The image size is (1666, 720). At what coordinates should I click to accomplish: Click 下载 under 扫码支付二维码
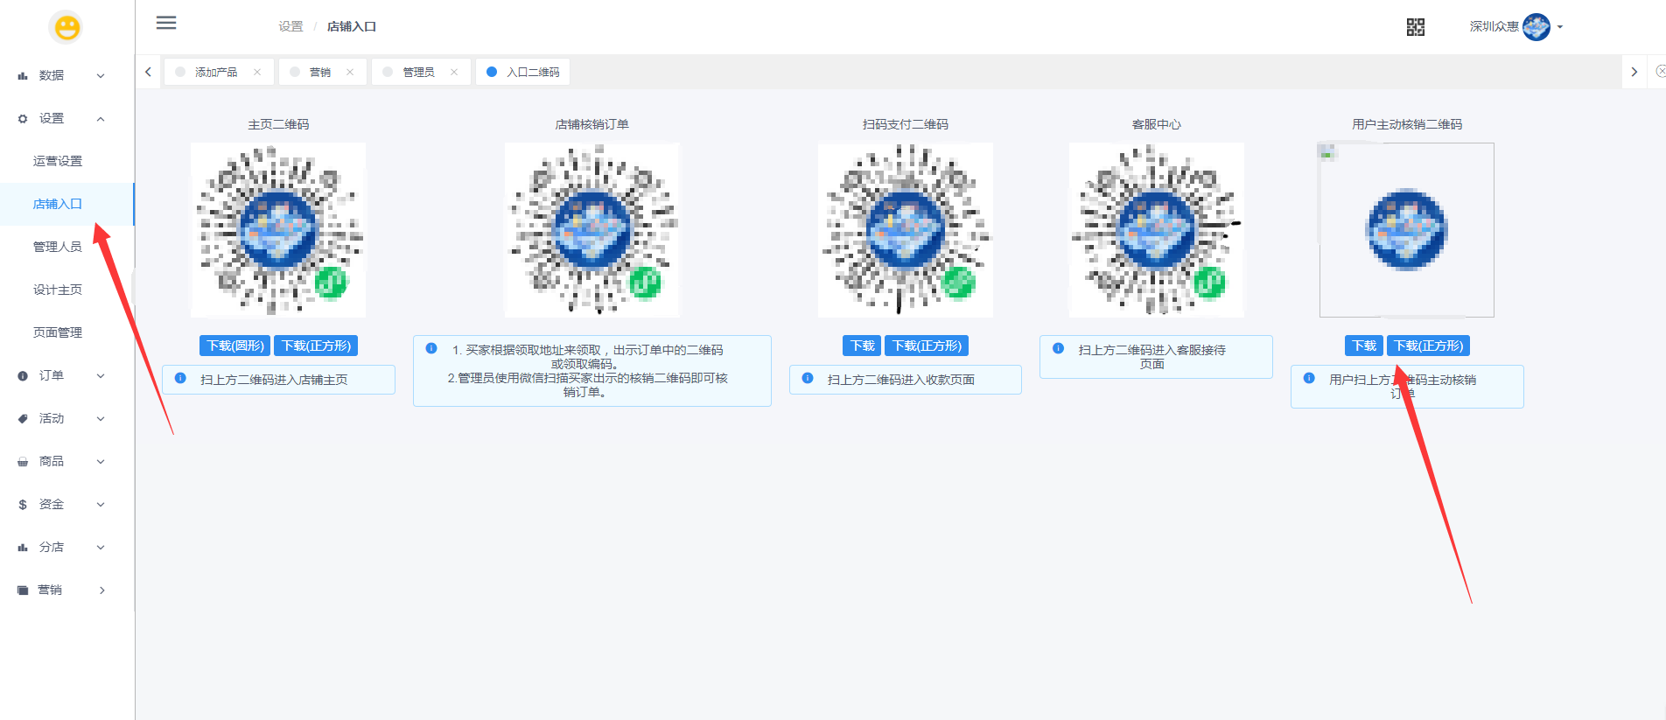(x=862, y=346)
